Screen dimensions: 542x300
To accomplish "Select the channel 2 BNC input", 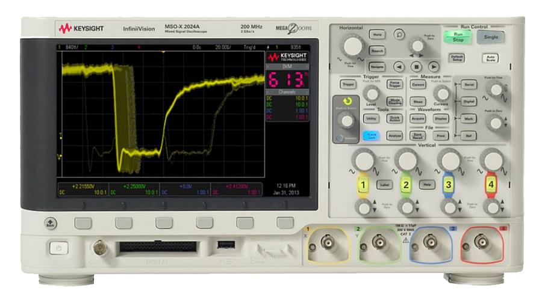I will coord(379,242).
